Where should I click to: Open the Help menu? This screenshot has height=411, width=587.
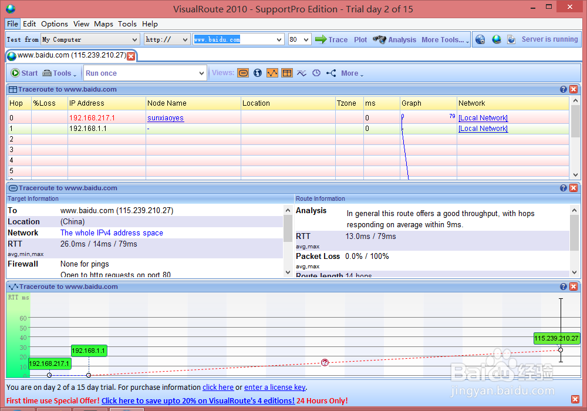click(x=150, y=24)
